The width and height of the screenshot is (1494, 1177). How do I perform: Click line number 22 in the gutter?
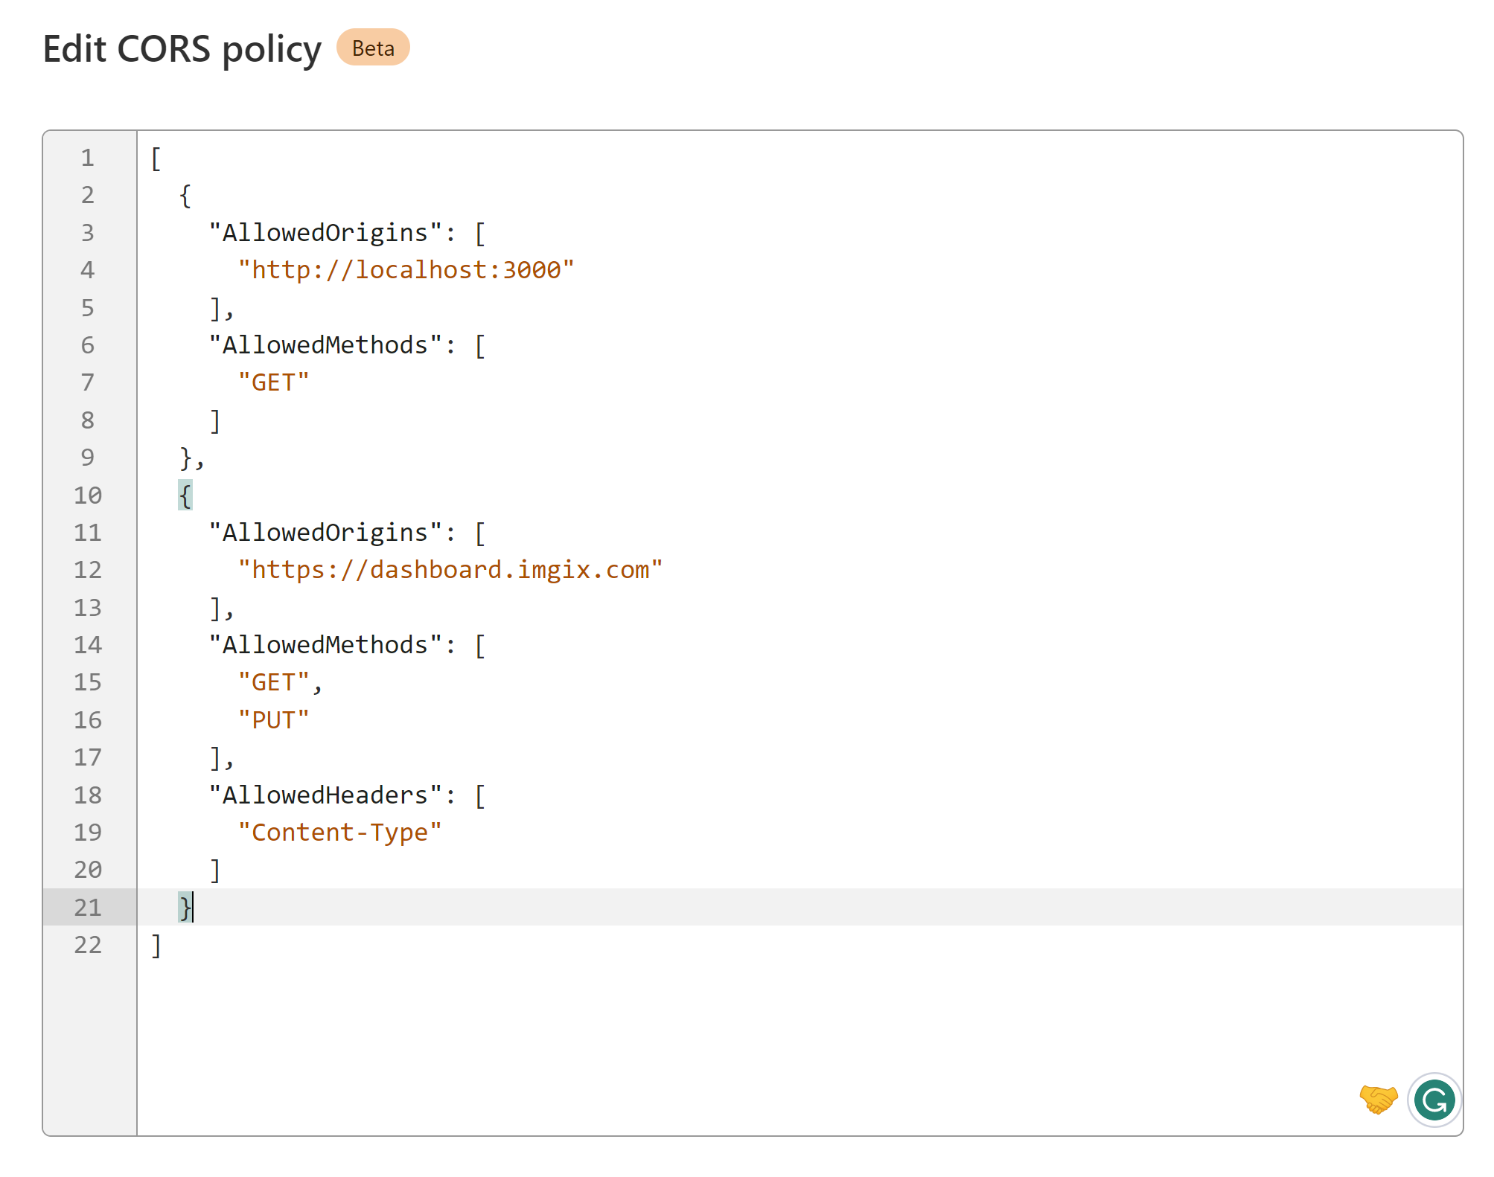(87, 945)
